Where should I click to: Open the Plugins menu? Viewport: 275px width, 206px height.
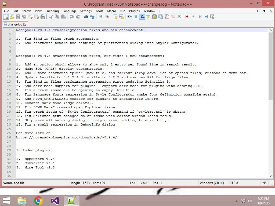click(134, 11)
